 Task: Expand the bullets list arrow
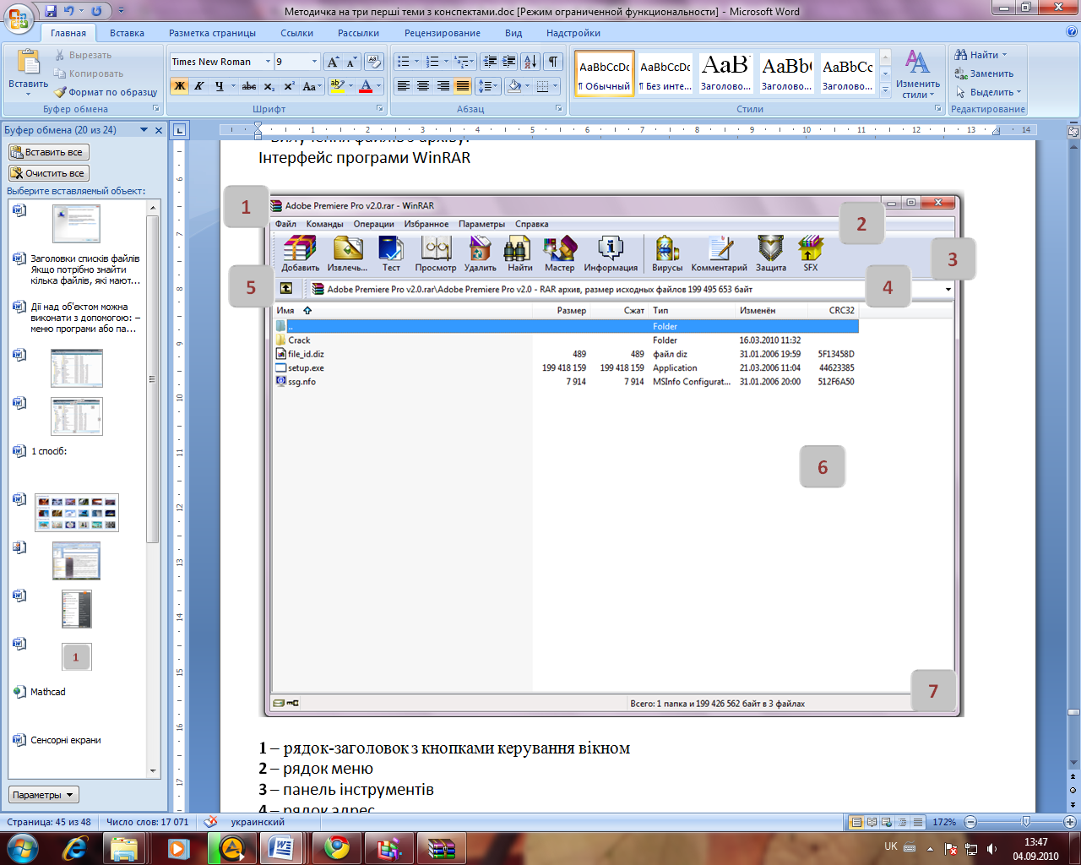tap(416, 62)
